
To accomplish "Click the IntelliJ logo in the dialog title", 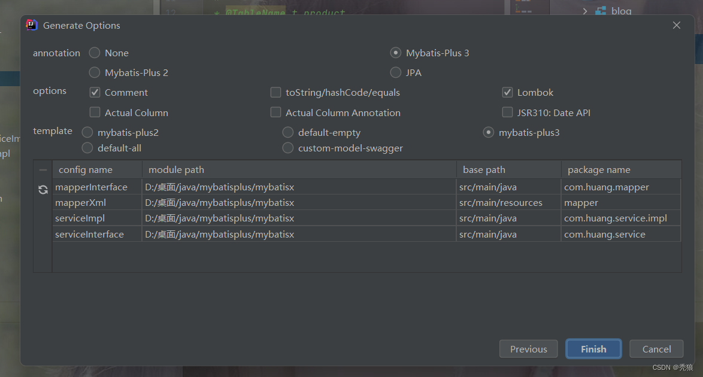I will 31,25.
